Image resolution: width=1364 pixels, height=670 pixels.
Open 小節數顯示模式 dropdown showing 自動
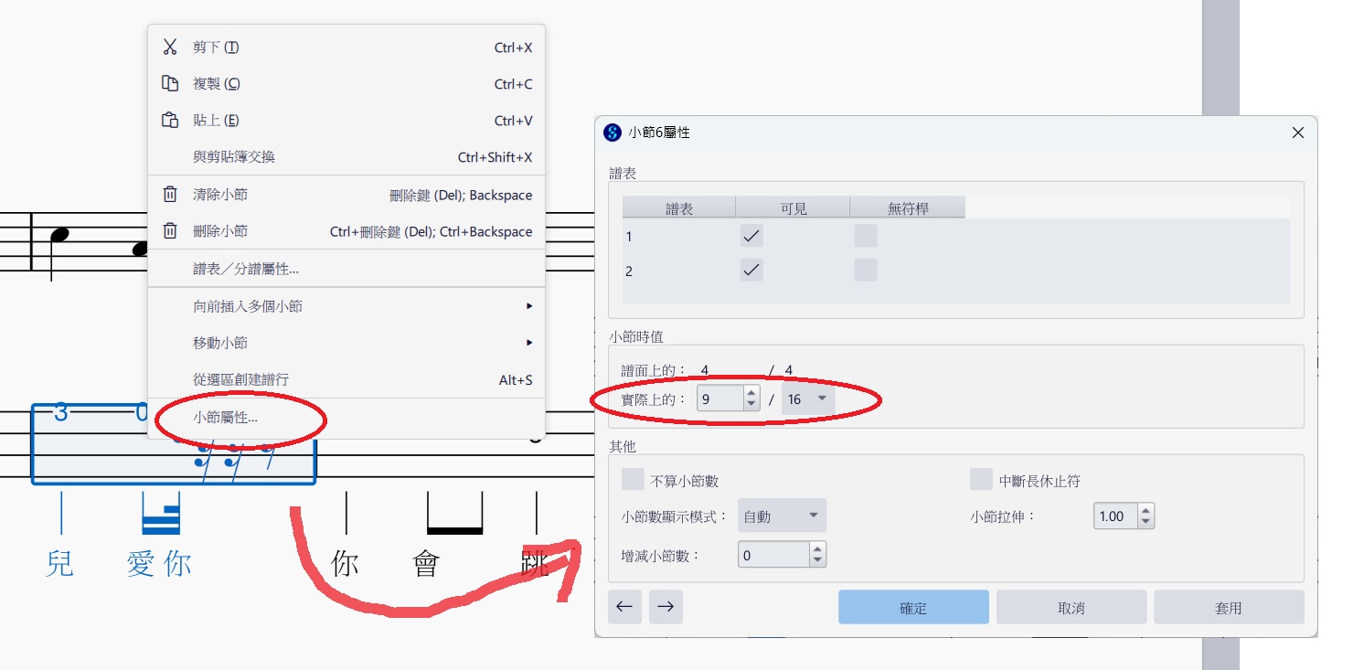(x=782, y=516)
